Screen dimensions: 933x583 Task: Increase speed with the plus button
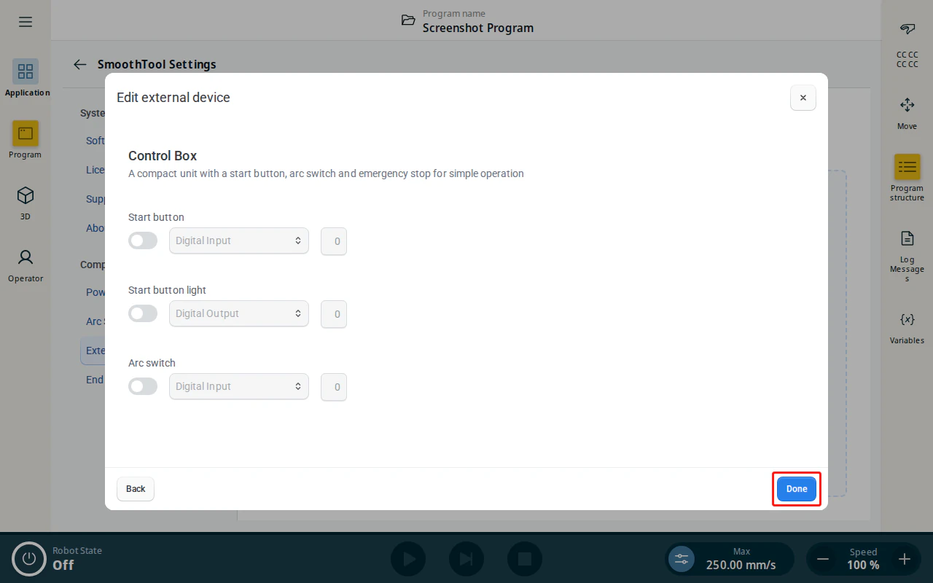905,559
